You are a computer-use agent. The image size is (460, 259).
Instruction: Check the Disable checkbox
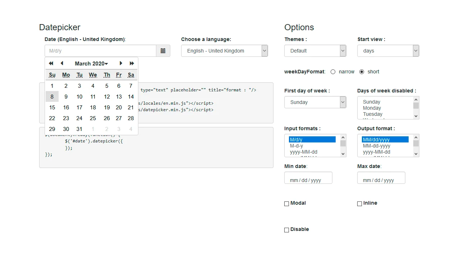286,230
